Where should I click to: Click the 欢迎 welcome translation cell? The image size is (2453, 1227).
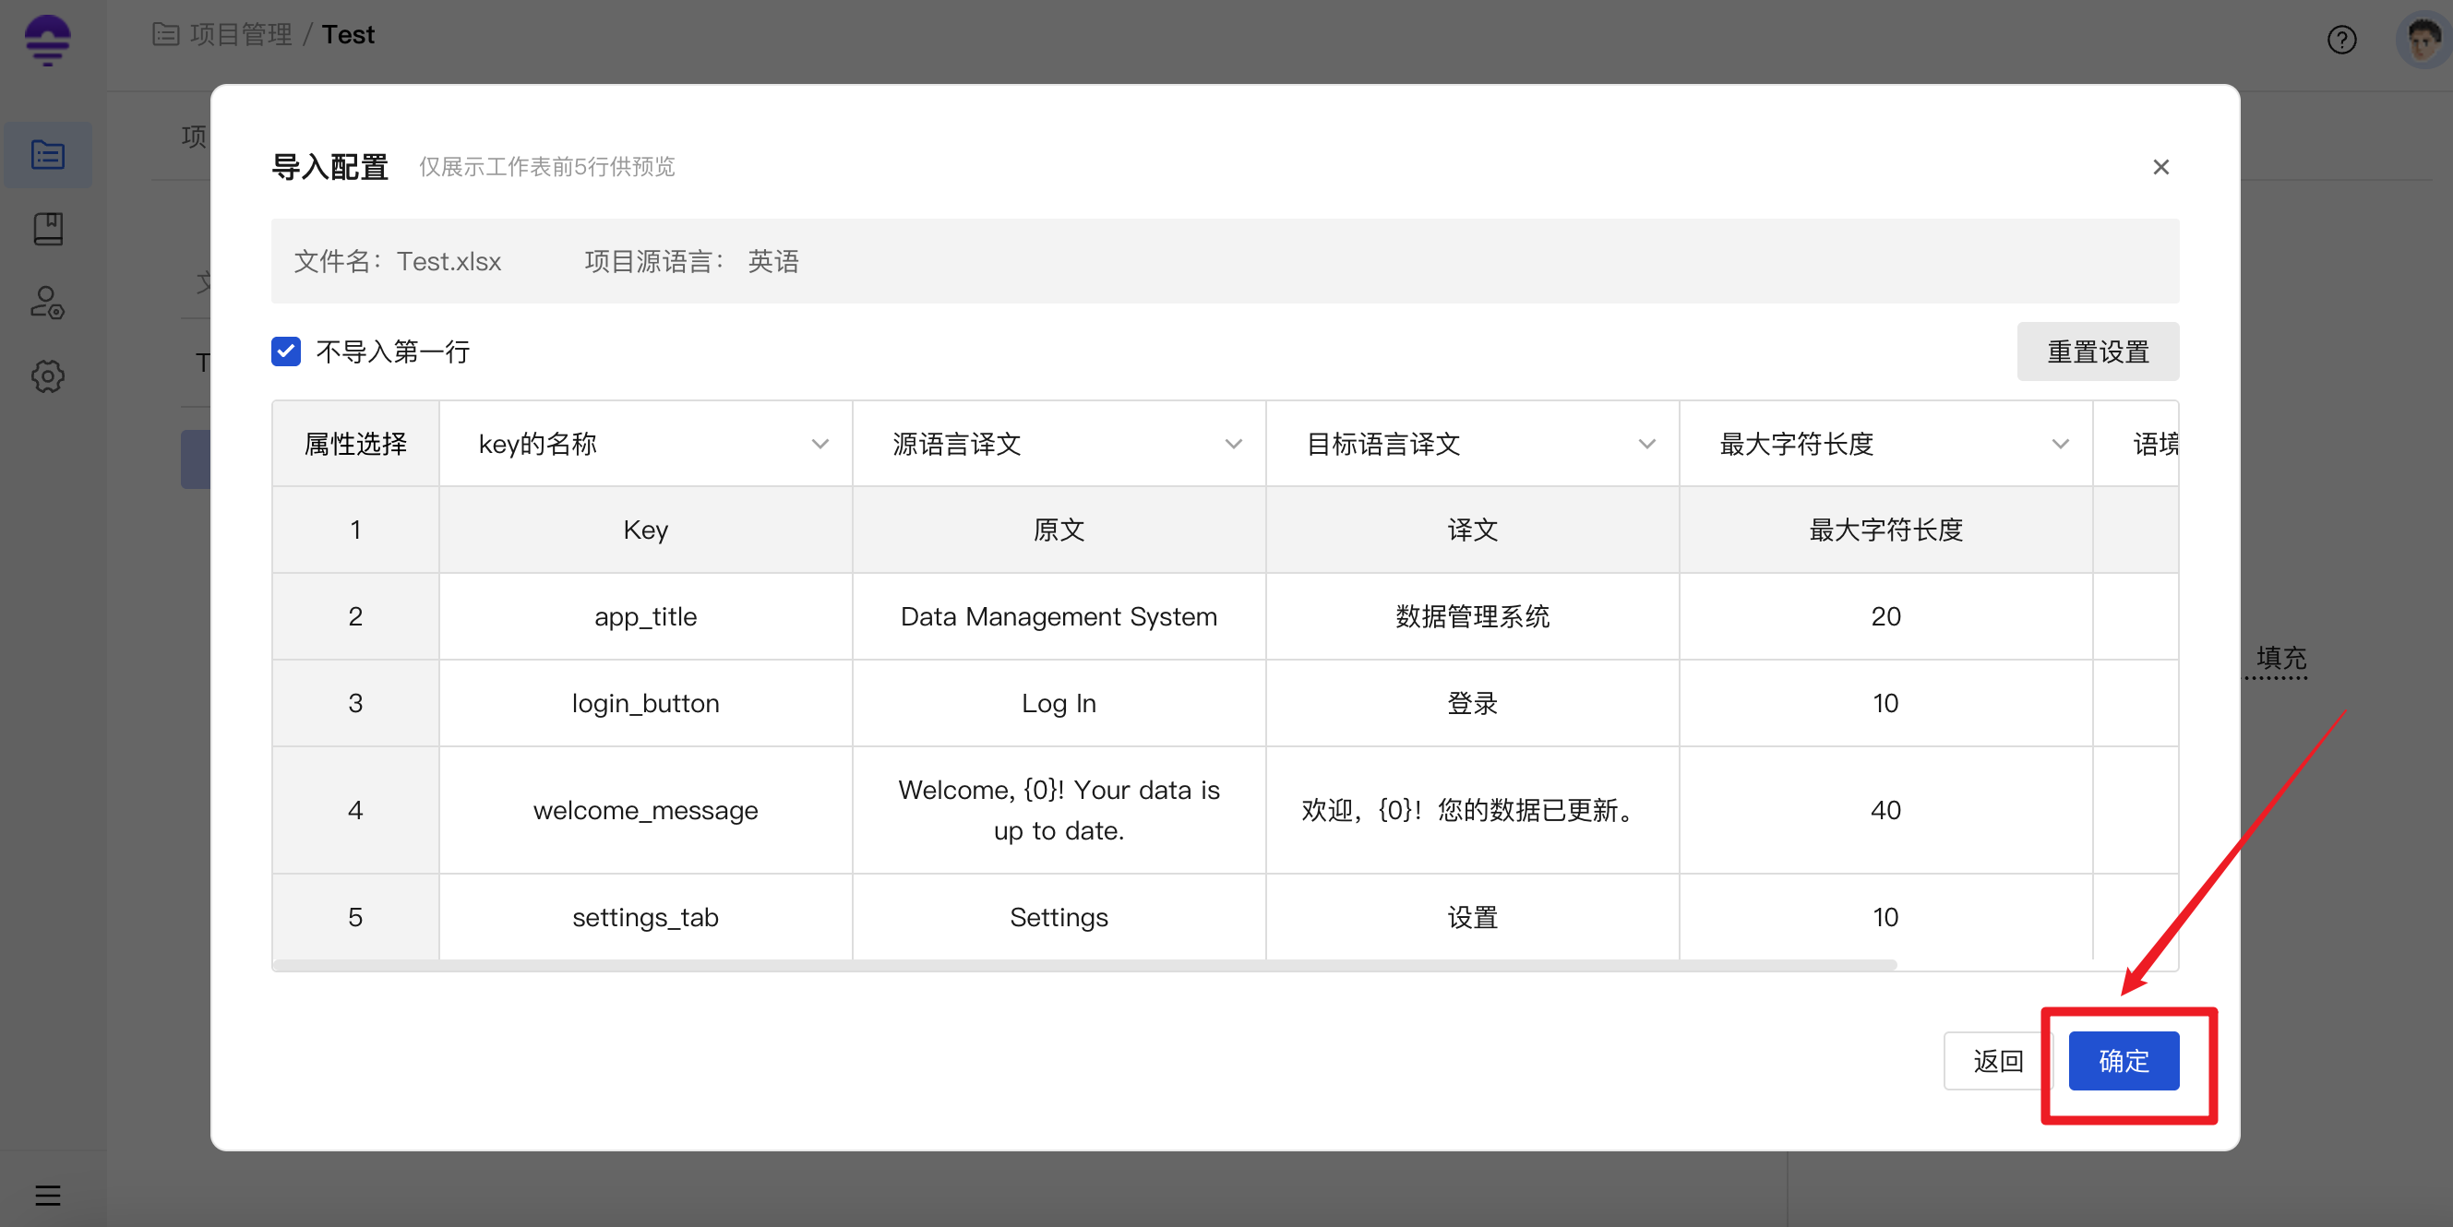(x=1472, y=810)
